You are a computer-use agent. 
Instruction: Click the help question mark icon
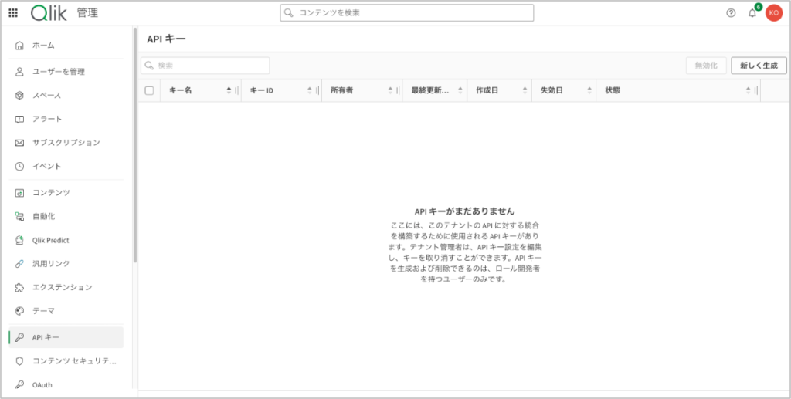click(x=731, y=13)
